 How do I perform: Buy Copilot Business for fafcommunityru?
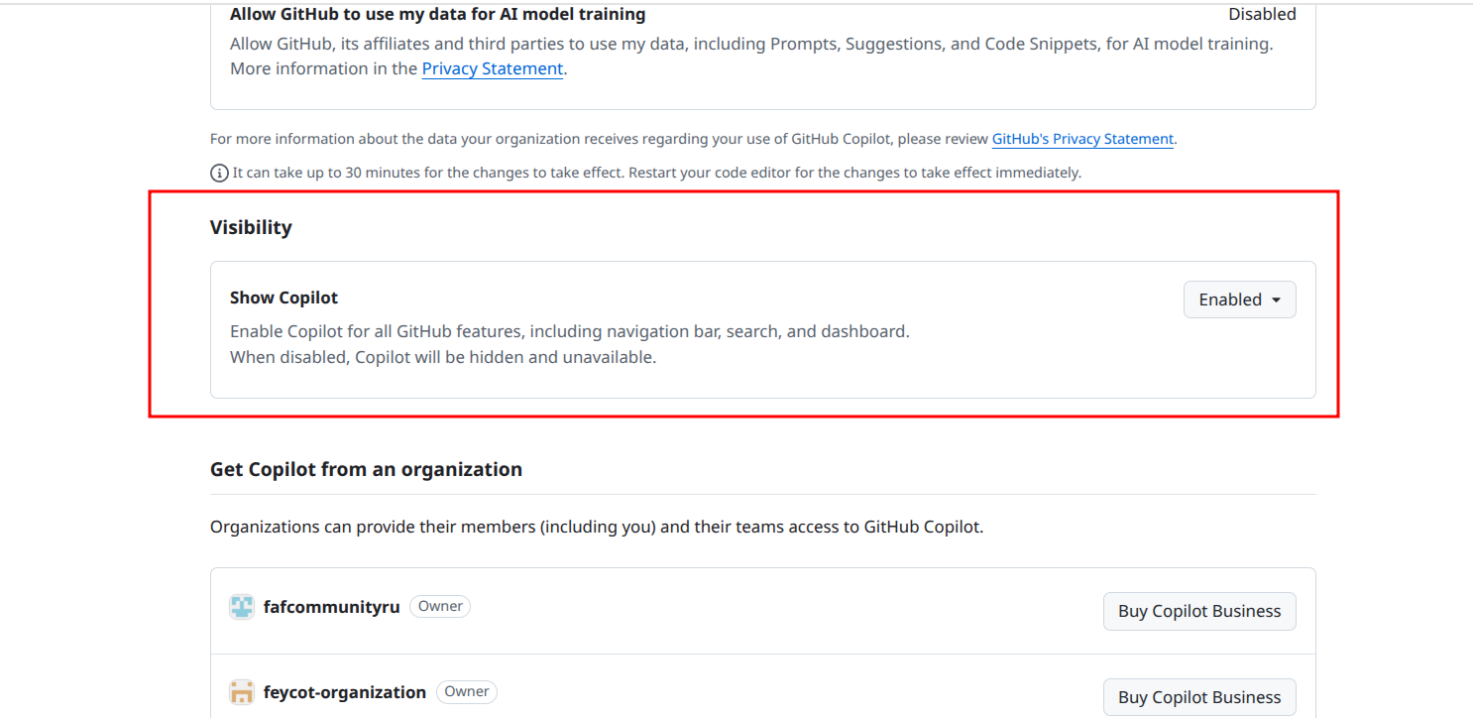pos(1199,611)
